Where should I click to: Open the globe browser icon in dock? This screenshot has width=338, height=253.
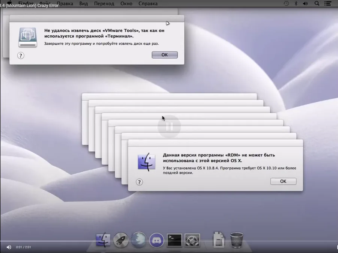(139, 239)
